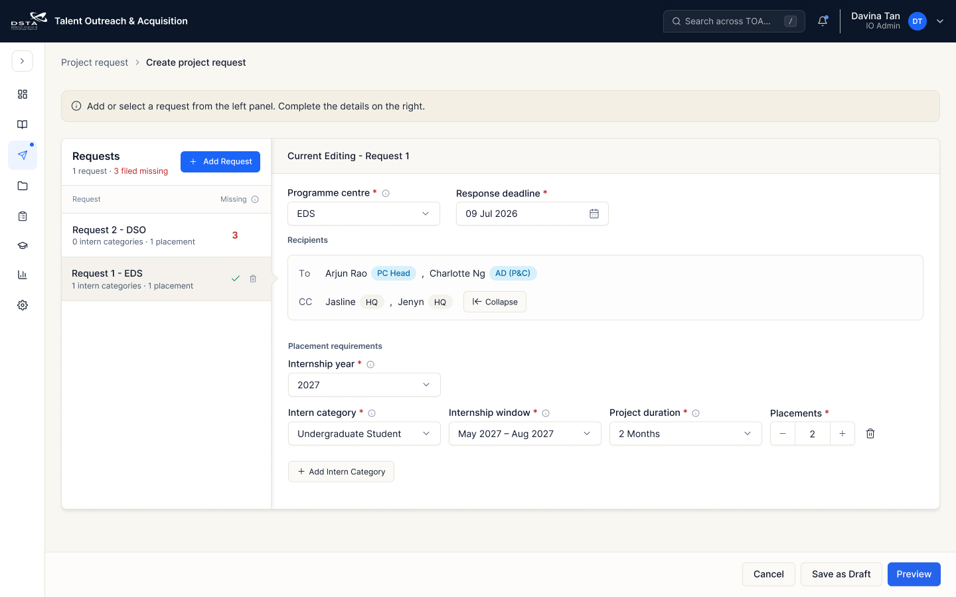Screen dimensions: 956x597
Task: Click the DT user avatar
Action: point(917,21)
